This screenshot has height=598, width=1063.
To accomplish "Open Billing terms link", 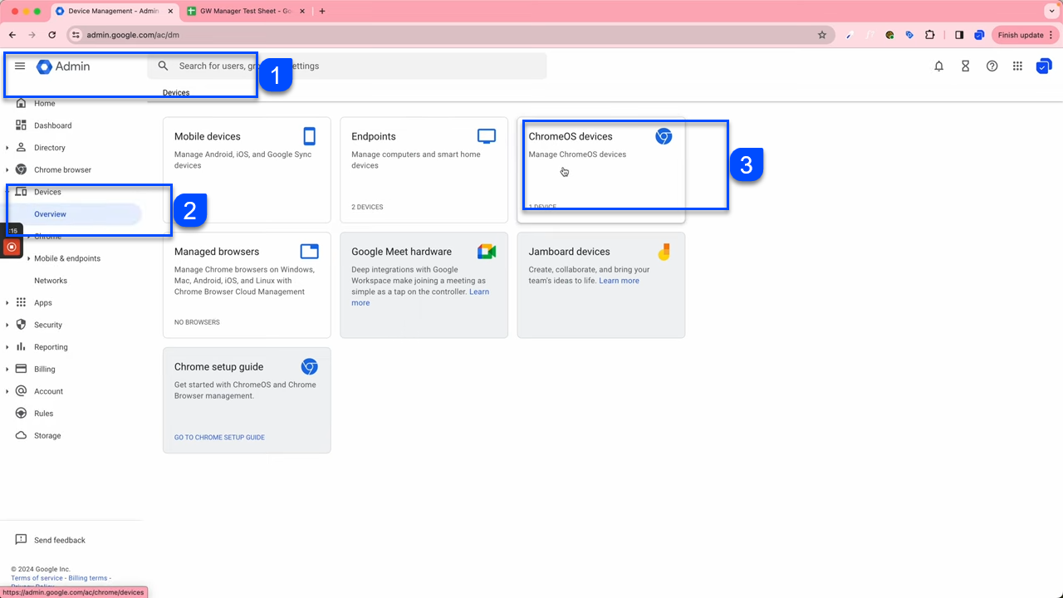I will [88, 578].
